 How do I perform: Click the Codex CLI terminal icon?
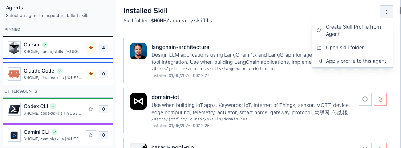pos(14,109)
